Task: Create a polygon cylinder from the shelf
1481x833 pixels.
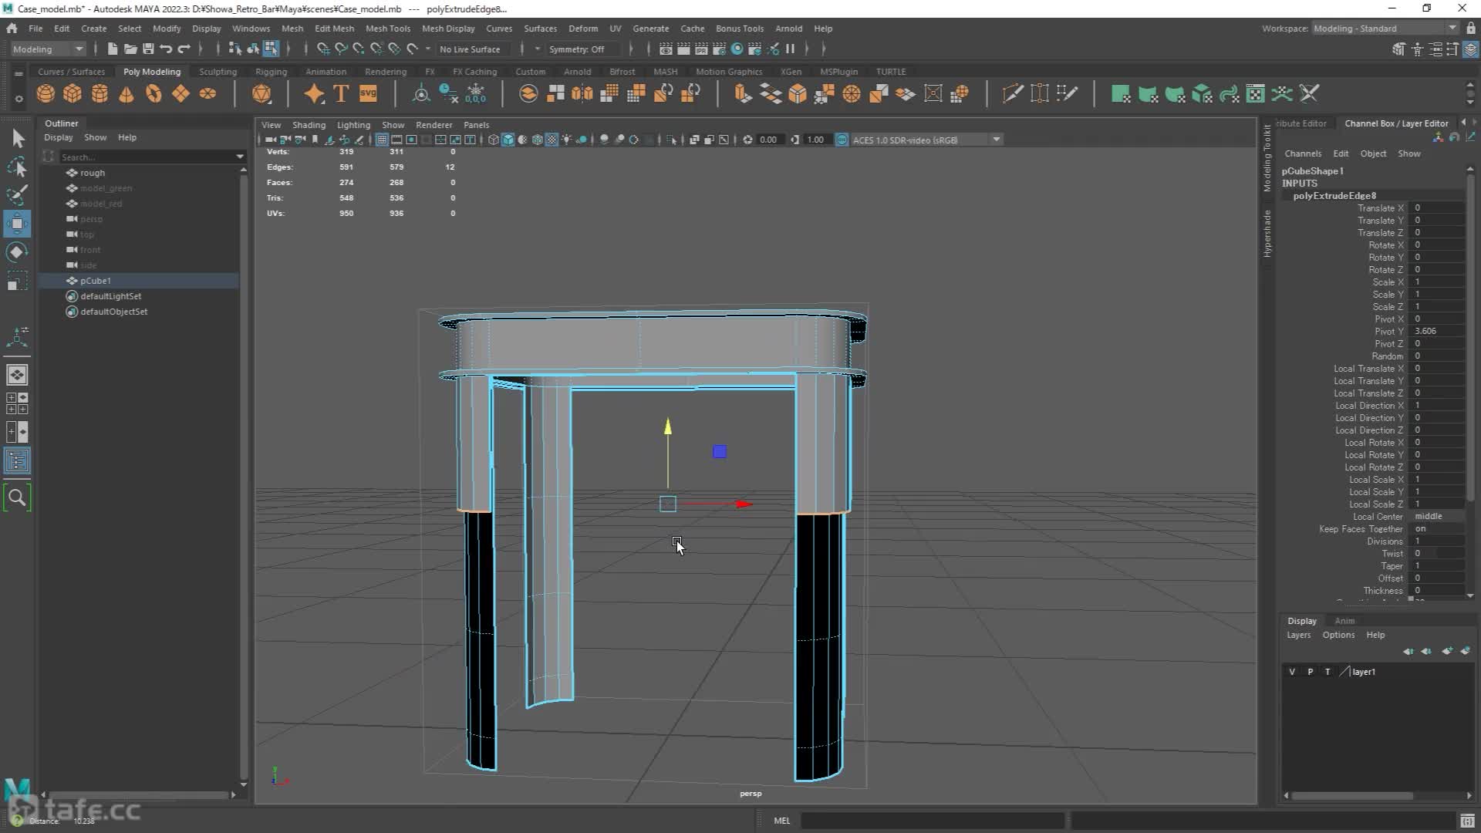Action: (100, 94)
